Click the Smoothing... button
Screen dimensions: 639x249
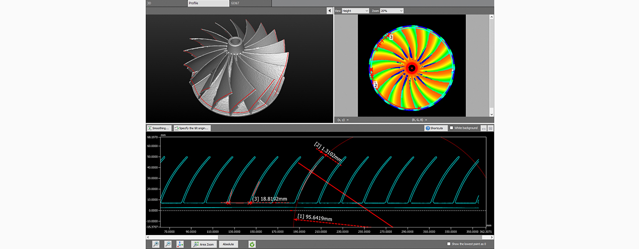click(x=159, y=128)
